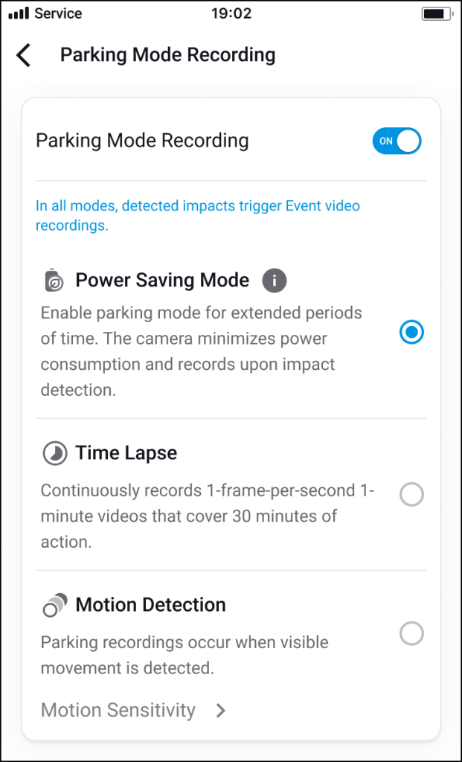This screenshot has height=762, width=462.
Task: Turn off Parking Mode Recording switch
Action: (397, 141)
